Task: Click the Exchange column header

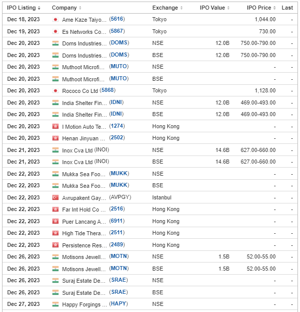Action: pyautogui.click(x=165, y=8)
